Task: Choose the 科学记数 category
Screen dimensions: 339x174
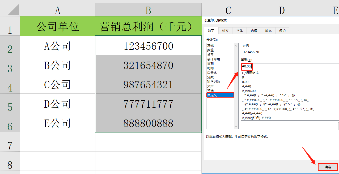Action: pyautogui.click(x=220, y=82)
